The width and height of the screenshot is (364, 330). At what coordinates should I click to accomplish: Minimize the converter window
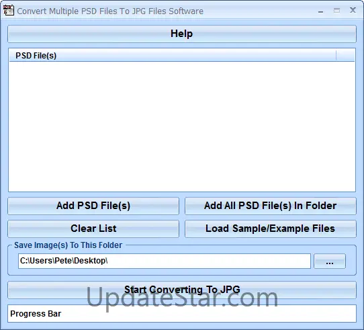[320, 11]
